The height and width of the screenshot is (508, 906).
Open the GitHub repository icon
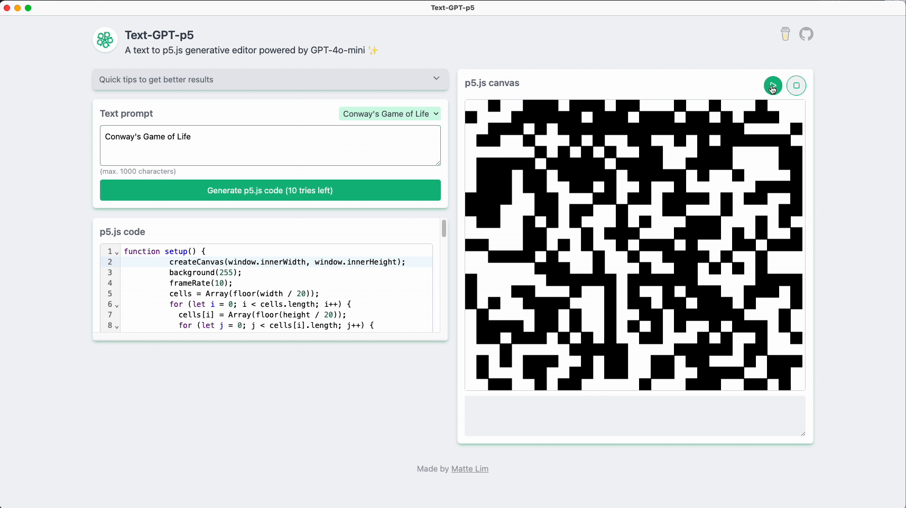806,34
